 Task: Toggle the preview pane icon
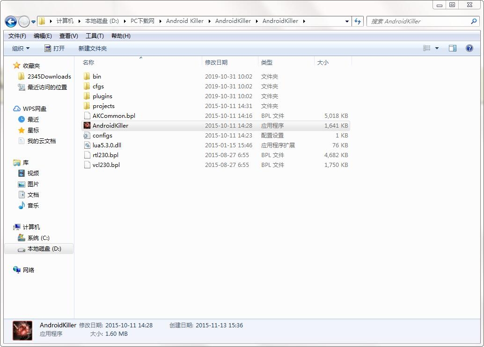click(x=453, y=48)
